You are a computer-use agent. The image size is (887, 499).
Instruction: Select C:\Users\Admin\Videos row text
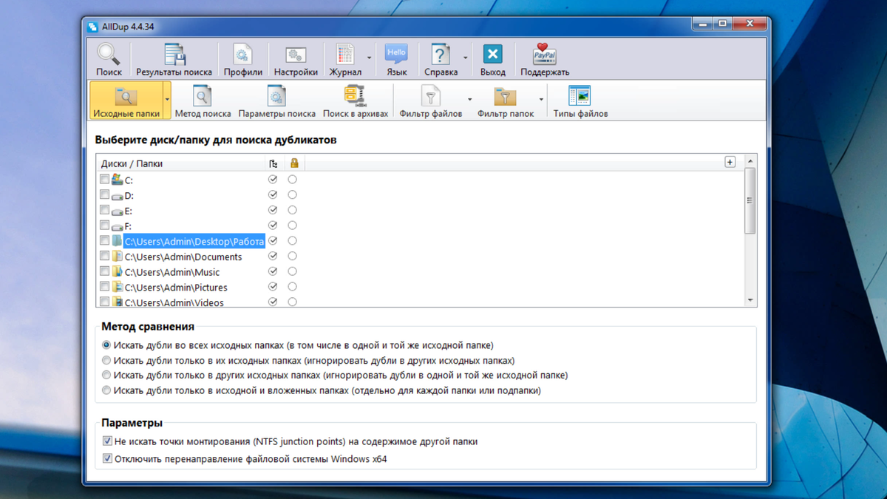tap(174, 302)
